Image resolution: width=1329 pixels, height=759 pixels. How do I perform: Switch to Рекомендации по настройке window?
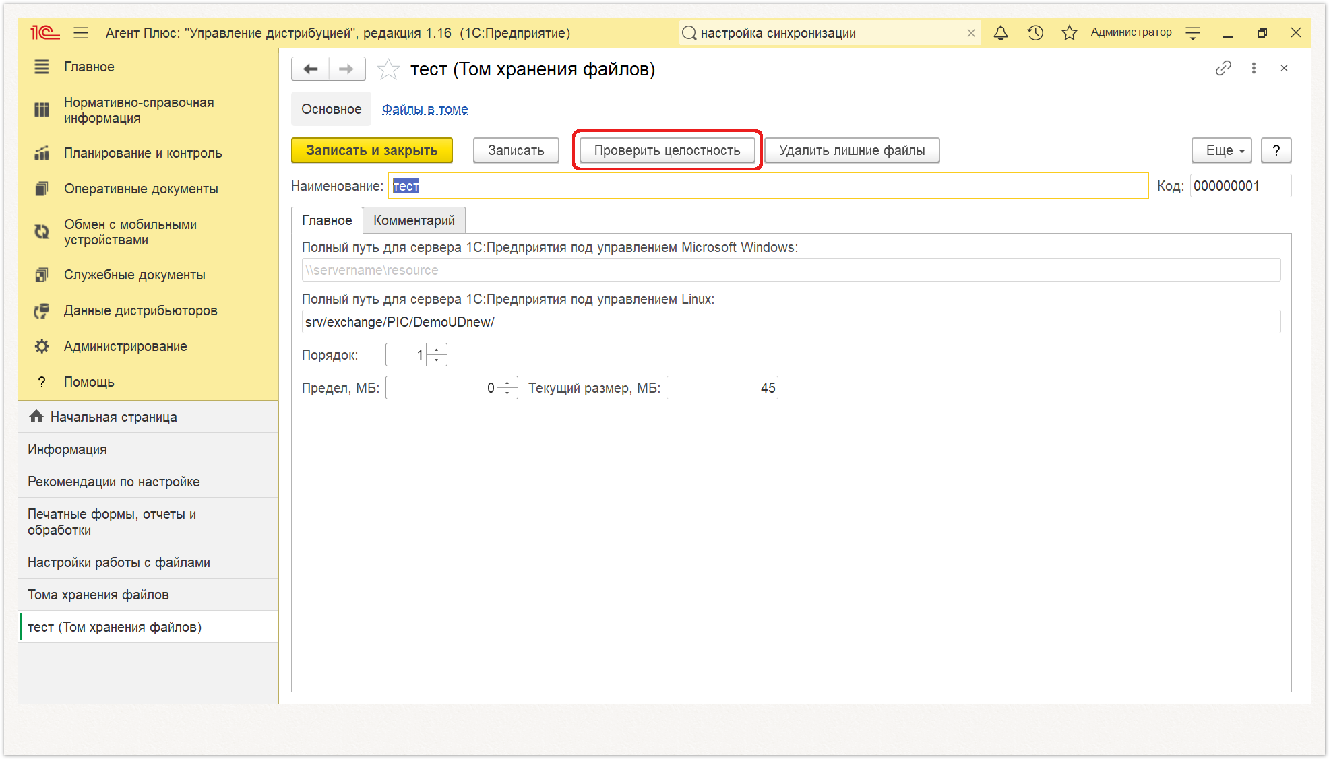pos(148,482)
